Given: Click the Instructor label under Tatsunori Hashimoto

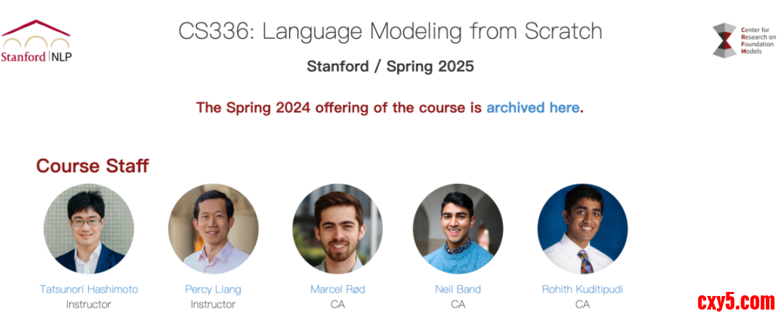Looking at the screenshot, I should click(88, 304).
